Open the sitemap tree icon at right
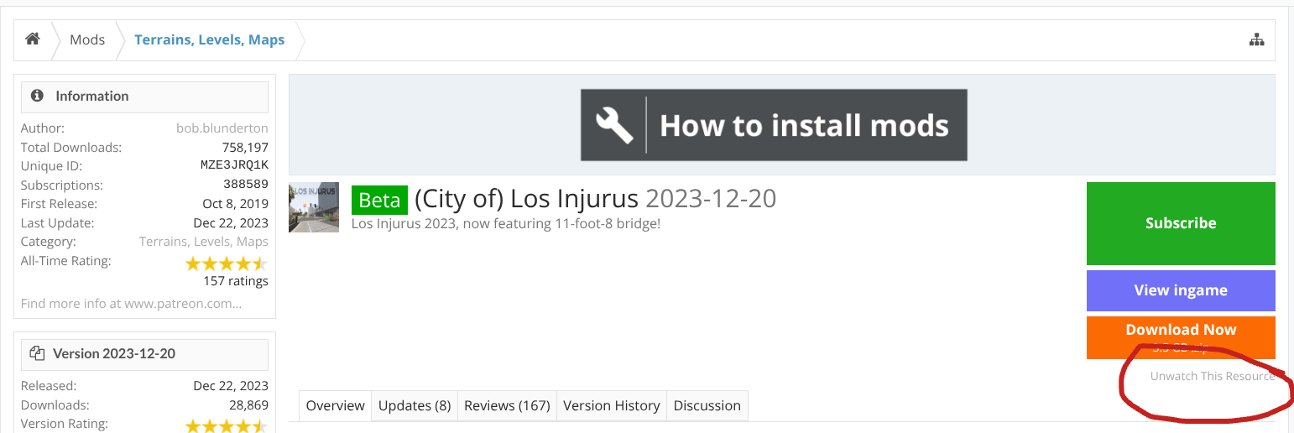1294x433 pixels. [x=1256, y=39]
